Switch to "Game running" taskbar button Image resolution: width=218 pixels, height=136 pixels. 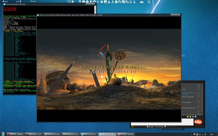click(89, 134)
